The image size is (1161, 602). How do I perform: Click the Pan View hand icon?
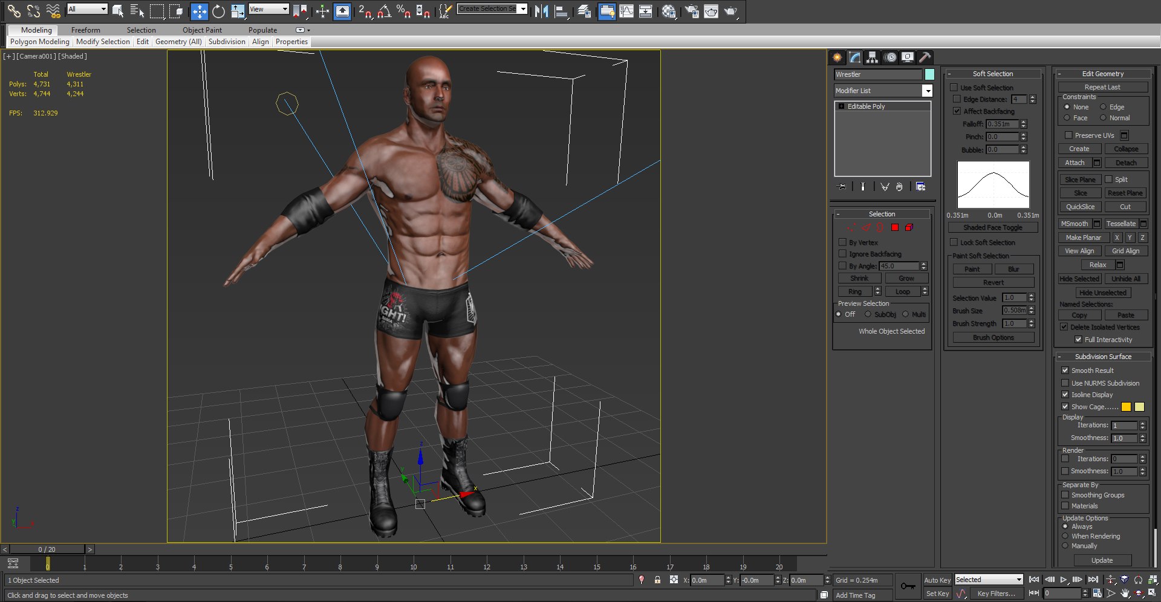tap(1125, 594)
